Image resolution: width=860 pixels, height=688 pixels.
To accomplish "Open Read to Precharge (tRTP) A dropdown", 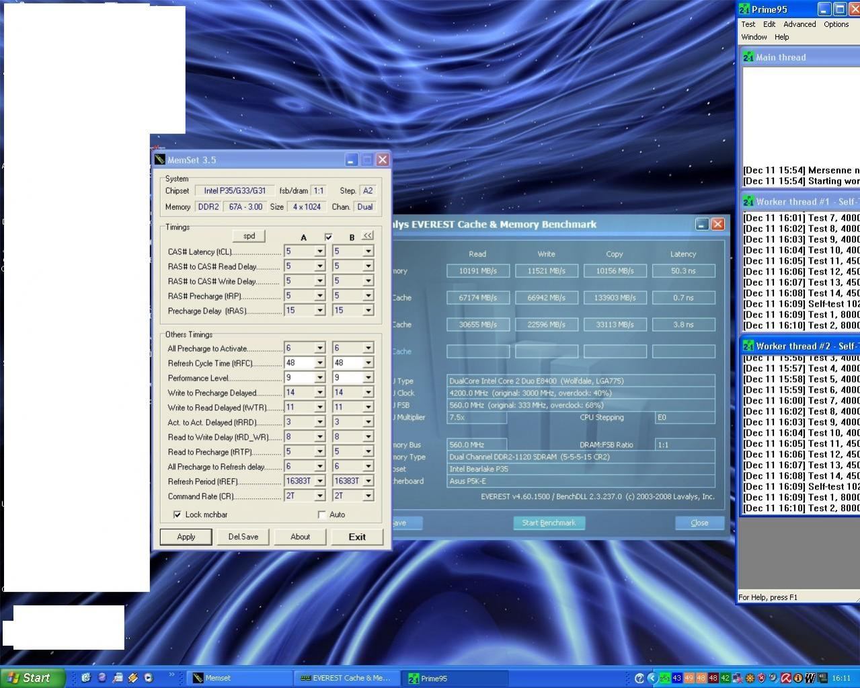I will click(319, 452).
